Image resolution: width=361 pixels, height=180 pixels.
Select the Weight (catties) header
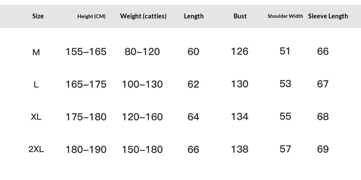(x=143, y=16)
